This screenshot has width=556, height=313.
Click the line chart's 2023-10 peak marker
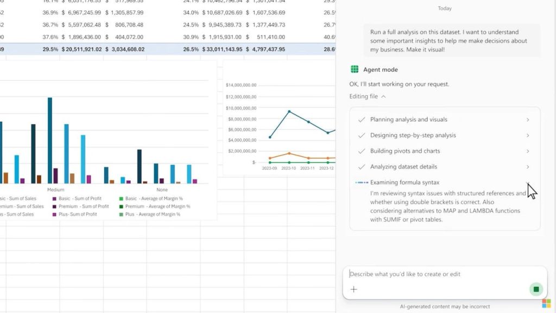click(289, 111)
